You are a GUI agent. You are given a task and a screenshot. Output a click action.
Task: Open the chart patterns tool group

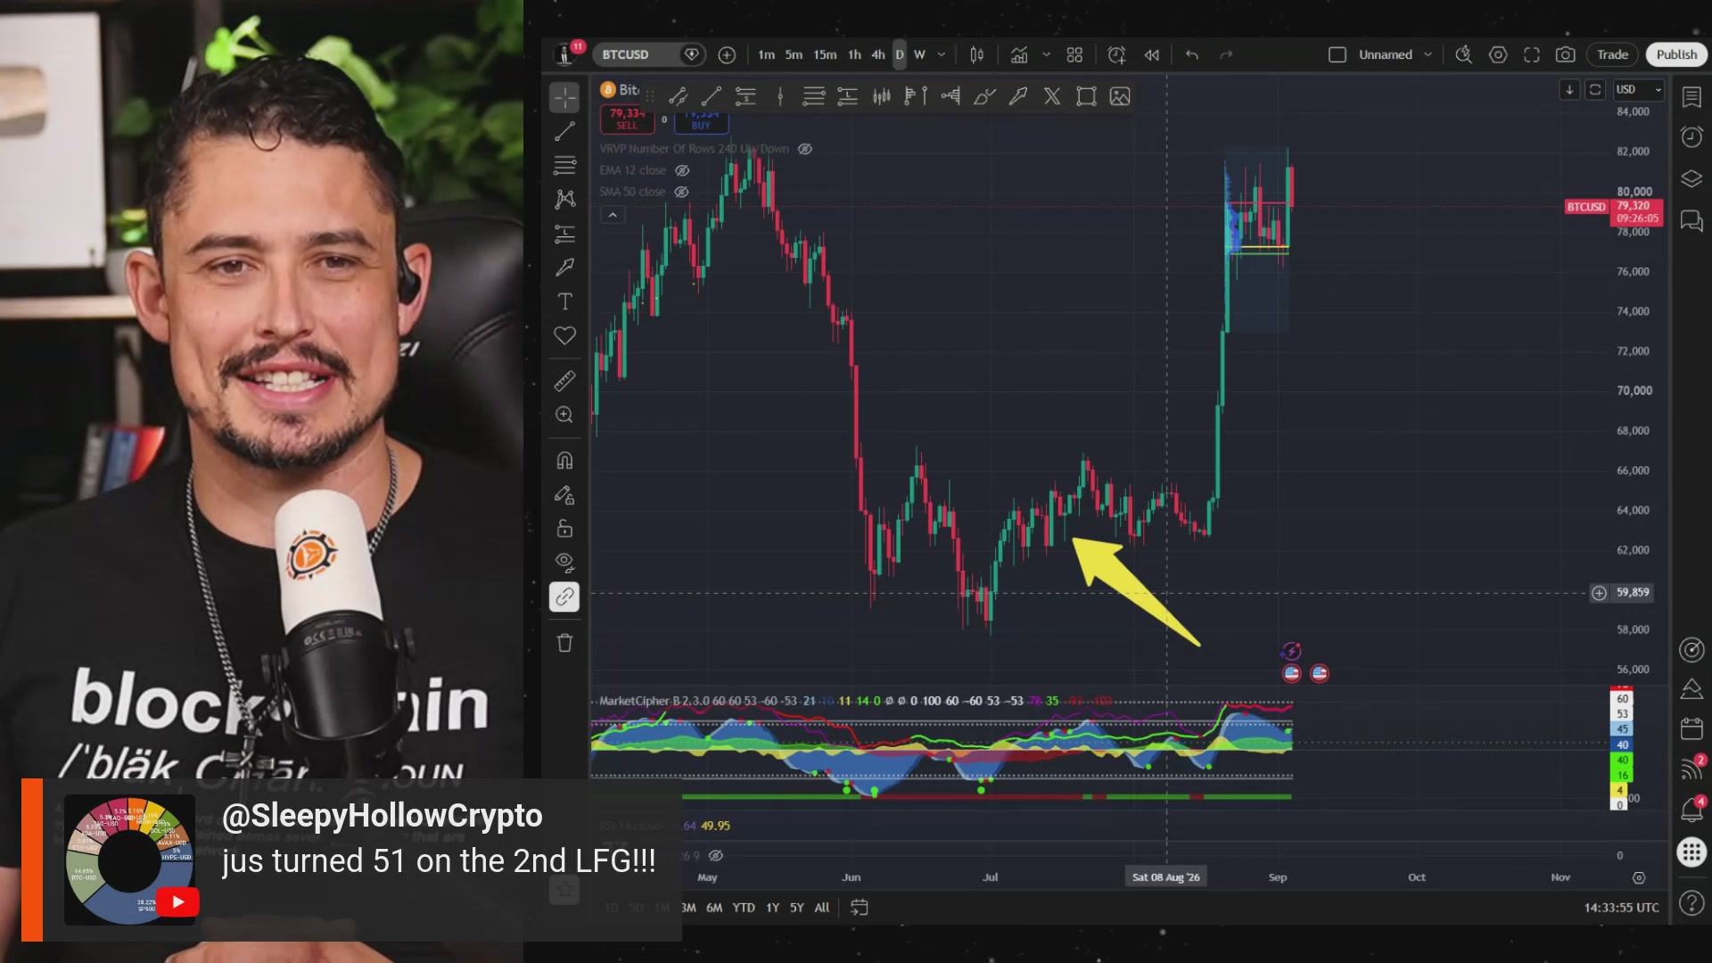564,199
